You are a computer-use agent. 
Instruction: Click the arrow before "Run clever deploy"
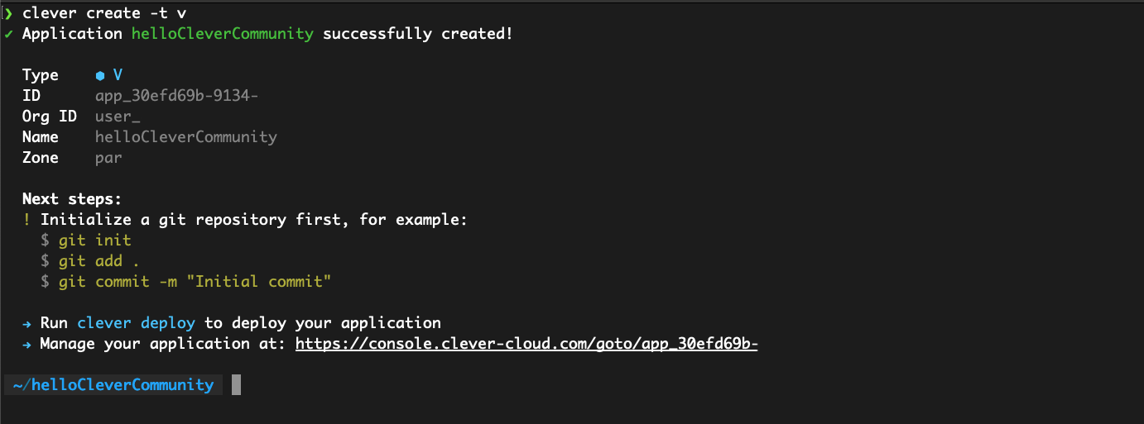pyautogui.click(x=27, y=323)
